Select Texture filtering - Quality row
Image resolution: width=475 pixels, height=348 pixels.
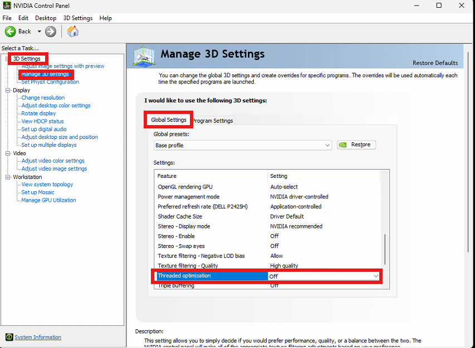(267, 266)
